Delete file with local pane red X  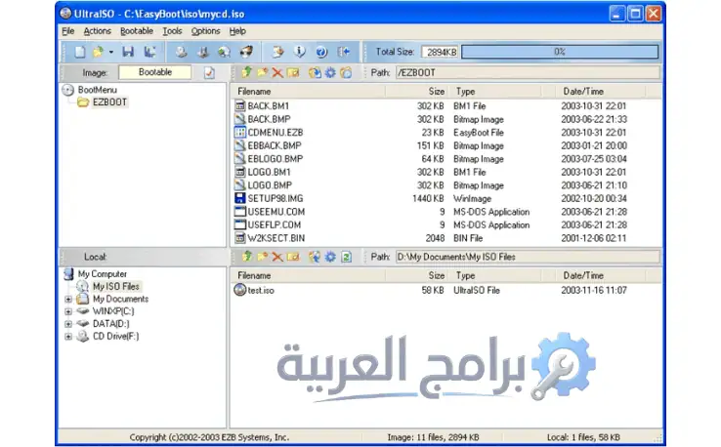tap(277, 257)
